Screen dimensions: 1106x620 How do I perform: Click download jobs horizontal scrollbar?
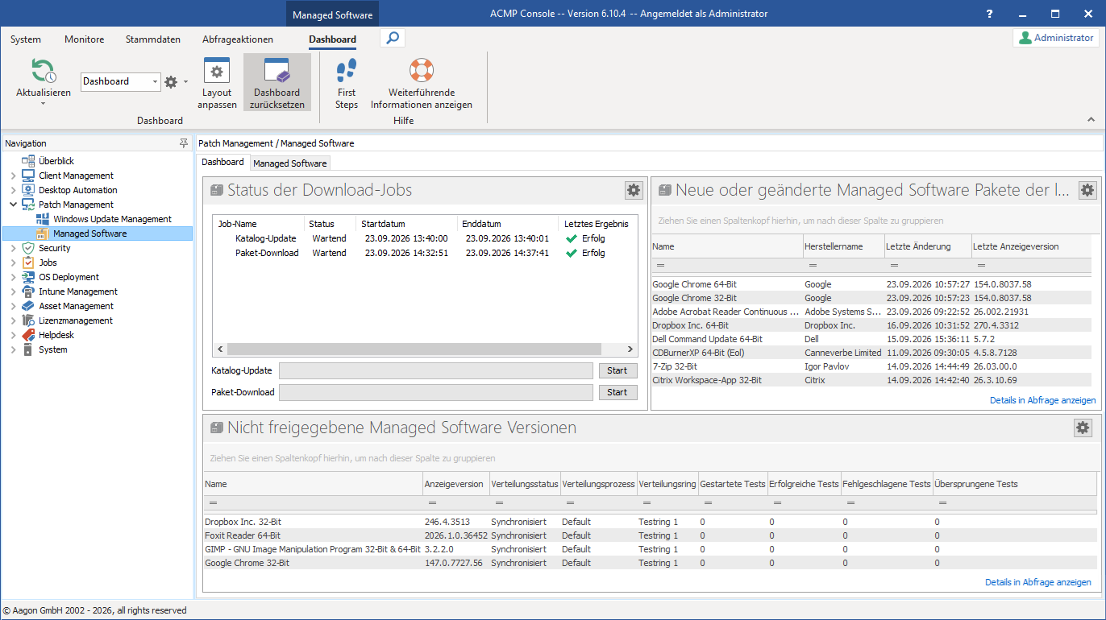click(424, 349)
